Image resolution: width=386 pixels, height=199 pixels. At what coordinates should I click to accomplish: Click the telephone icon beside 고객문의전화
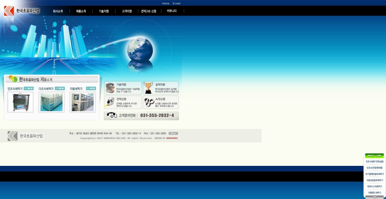tap(112, 115)
